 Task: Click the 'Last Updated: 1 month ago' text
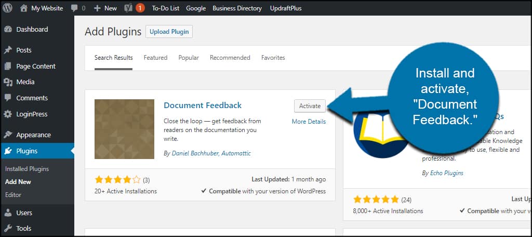(288, 179)
